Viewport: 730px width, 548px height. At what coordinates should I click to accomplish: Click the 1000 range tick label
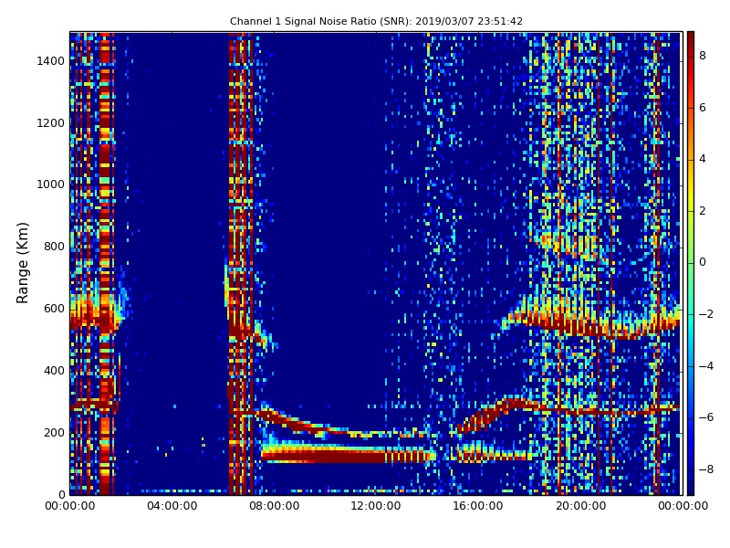click(50, 184)
